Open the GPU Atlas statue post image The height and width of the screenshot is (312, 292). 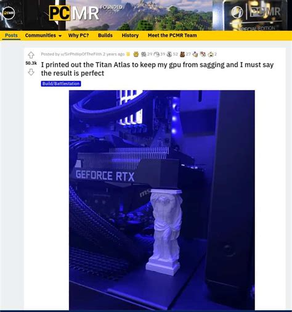162,200
